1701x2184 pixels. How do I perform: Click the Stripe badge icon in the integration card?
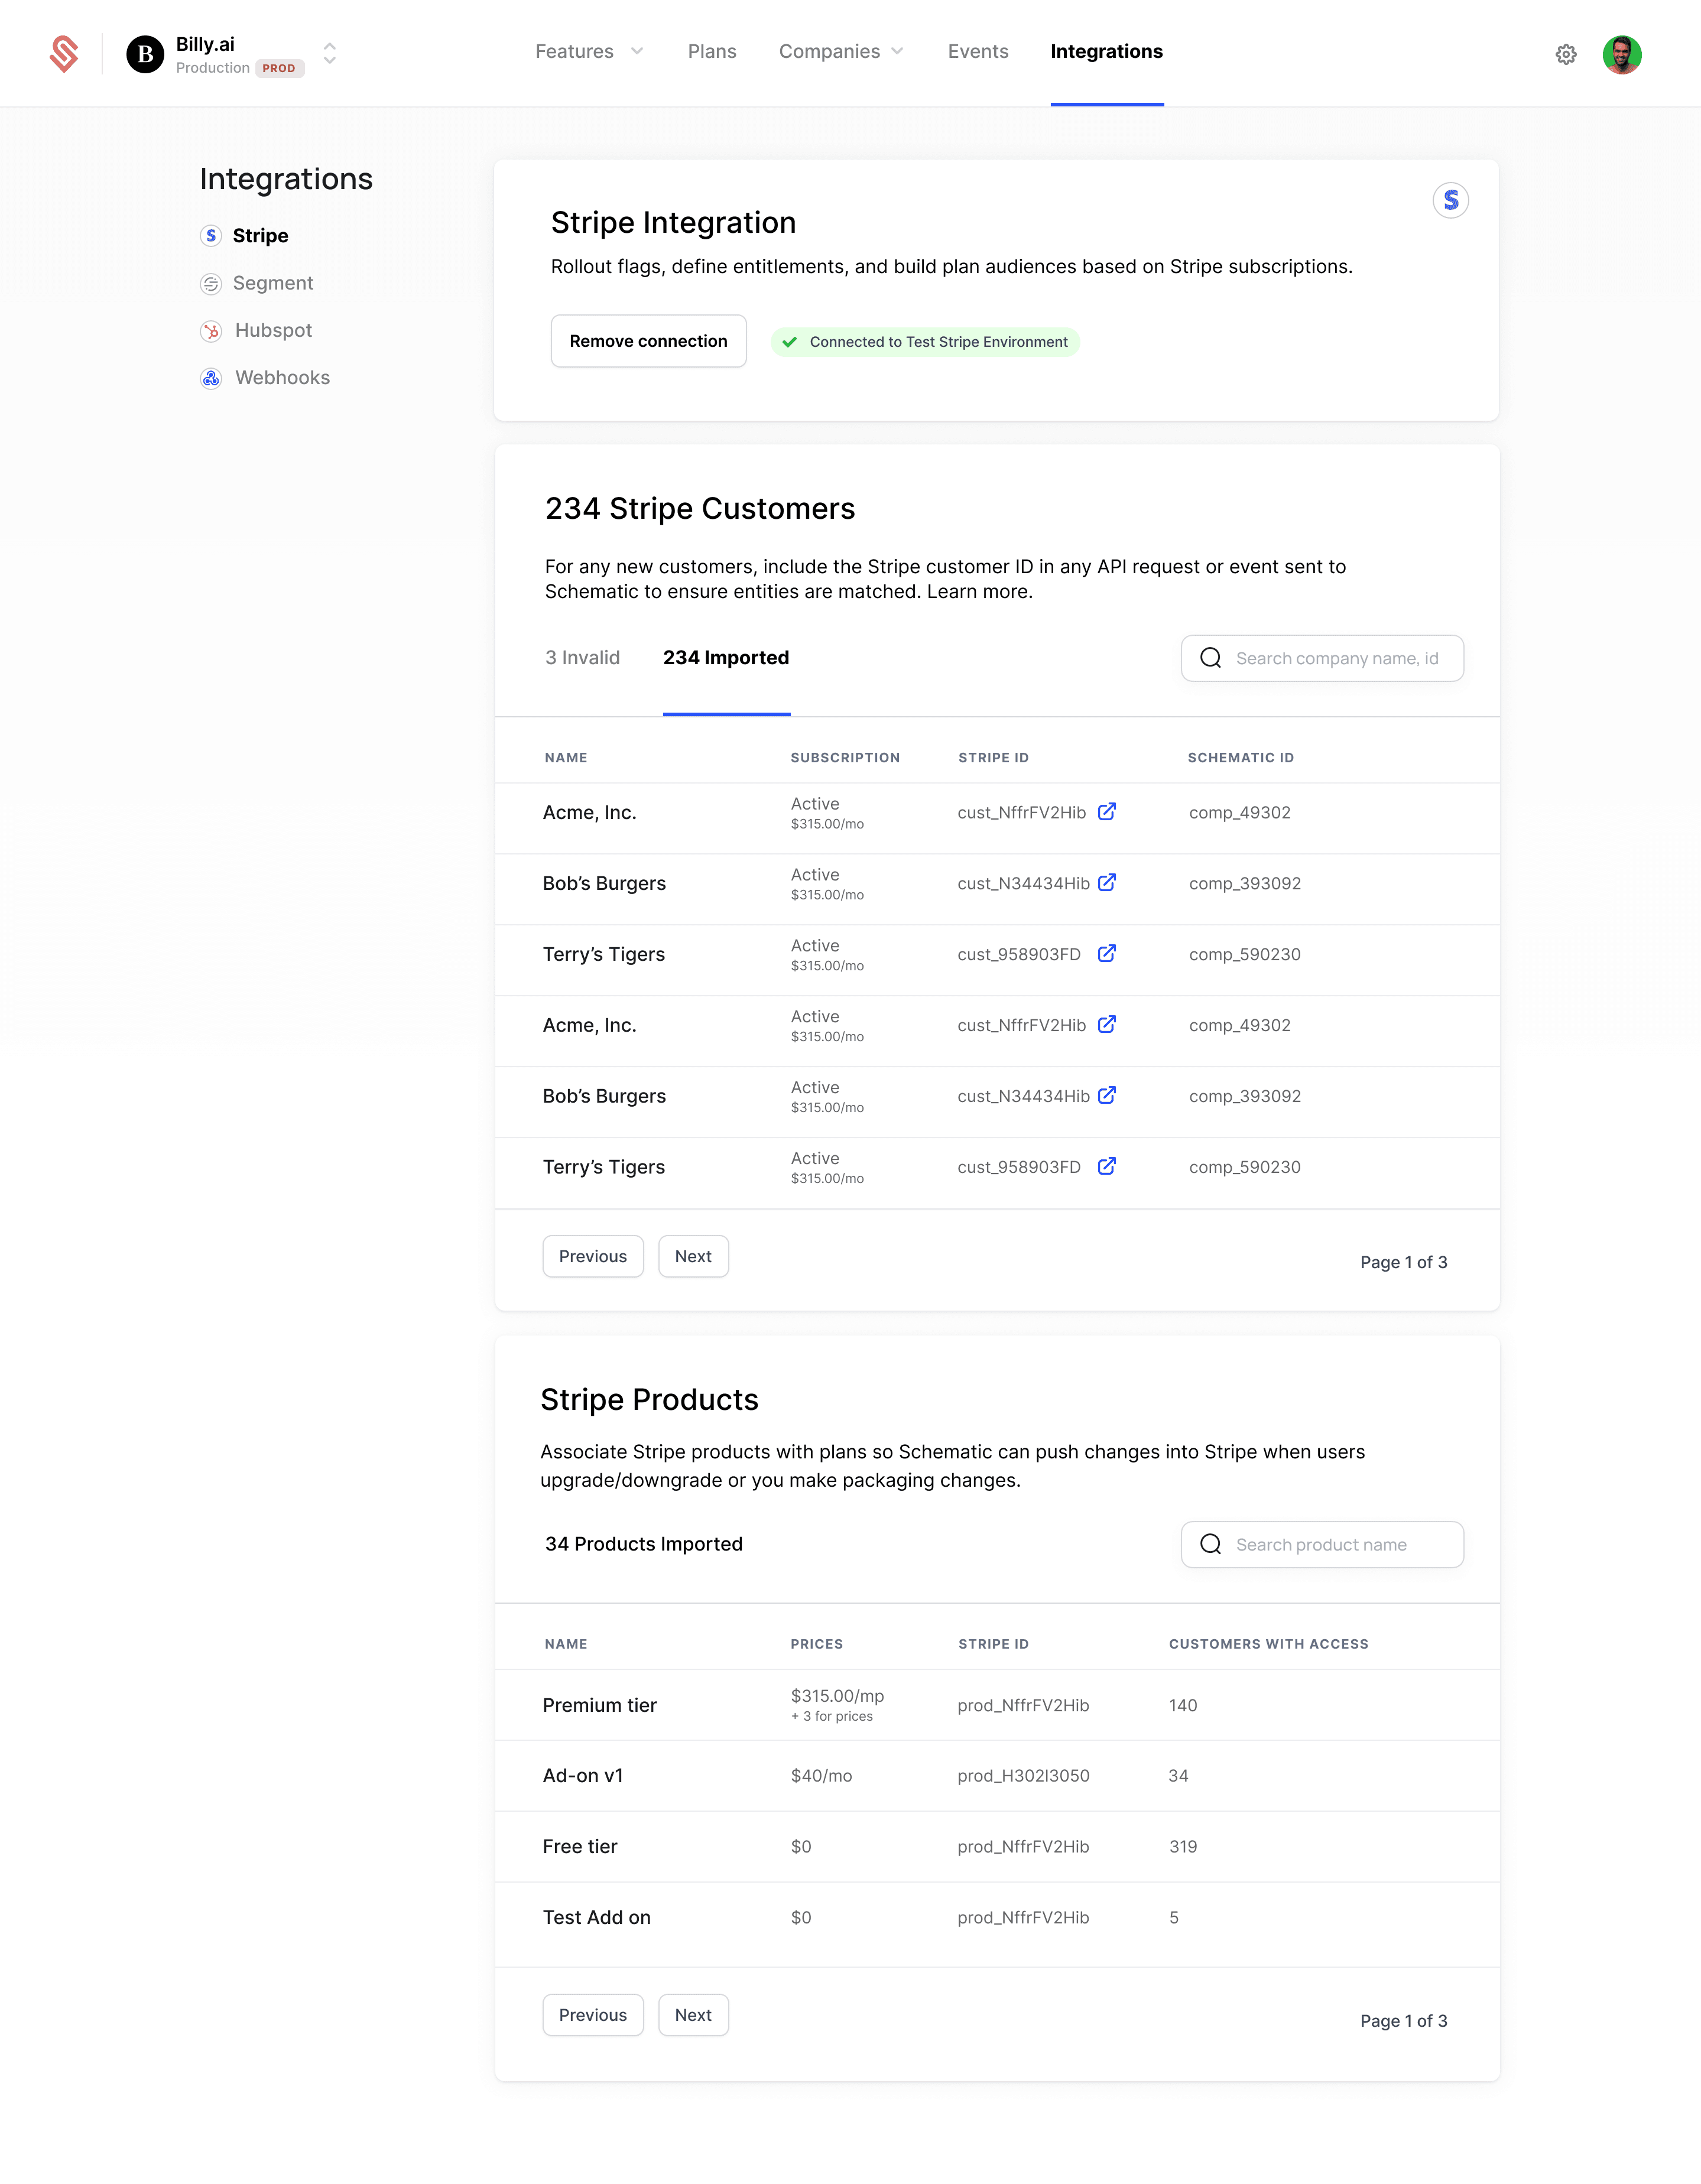point(1450,201)
